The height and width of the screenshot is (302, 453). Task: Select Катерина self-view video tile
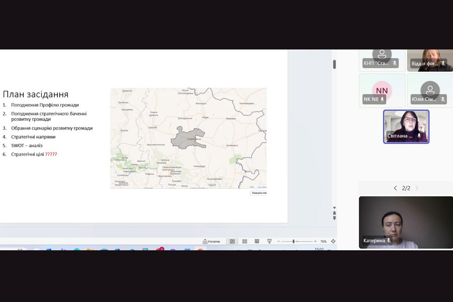pyautogui.click(x=406, y=222)
